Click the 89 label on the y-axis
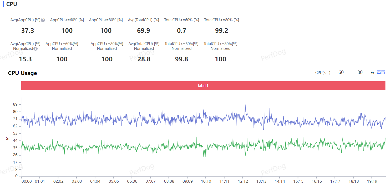This screenshot has width=390, height=184. point(15,105)
